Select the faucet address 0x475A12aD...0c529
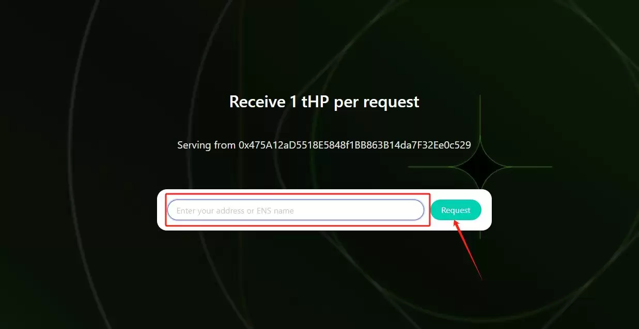639x329 pixels. [x=354, y=145]
